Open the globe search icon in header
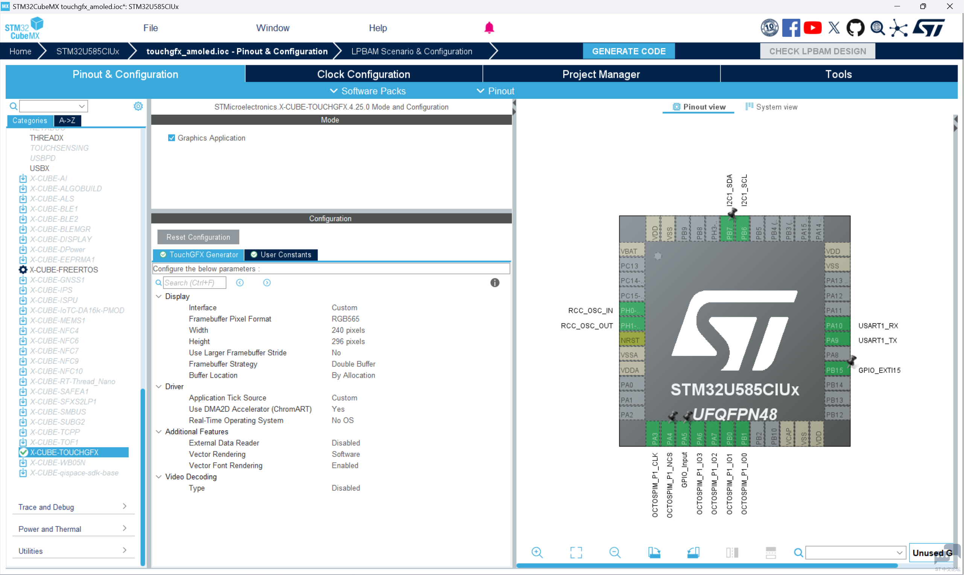 877,28
